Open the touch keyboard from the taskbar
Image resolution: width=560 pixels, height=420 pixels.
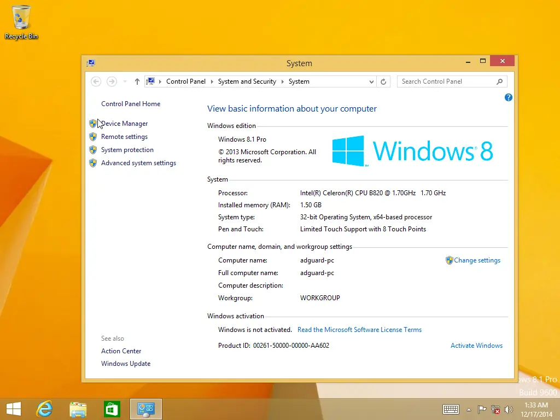[x=451, y=409]
